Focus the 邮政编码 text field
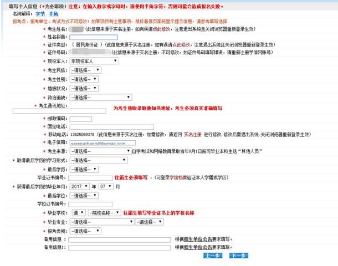The width and height of the screenshot is (338, 266). (80, 118)
